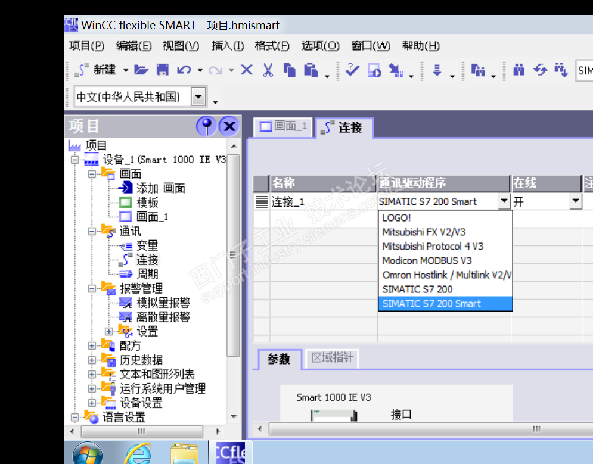The height and width of the screenshot is (464, 593).
Task: Choose SIMATIC S7 200 driver option
Action: [x=445, y=289]
